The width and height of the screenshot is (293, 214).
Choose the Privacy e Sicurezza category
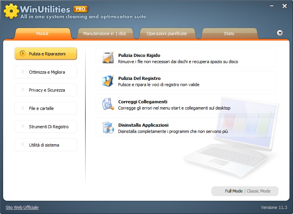pos(46,90)
